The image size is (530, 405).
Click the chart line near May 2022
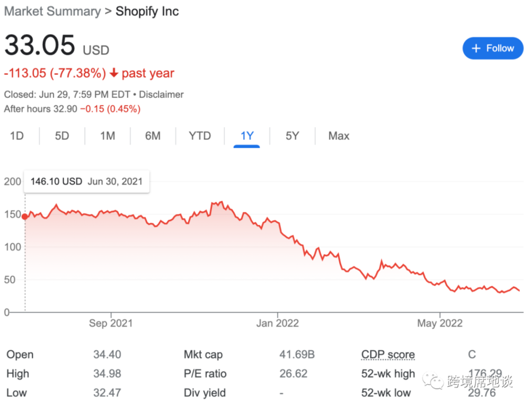pyautogui.click(x=440, y=282)
